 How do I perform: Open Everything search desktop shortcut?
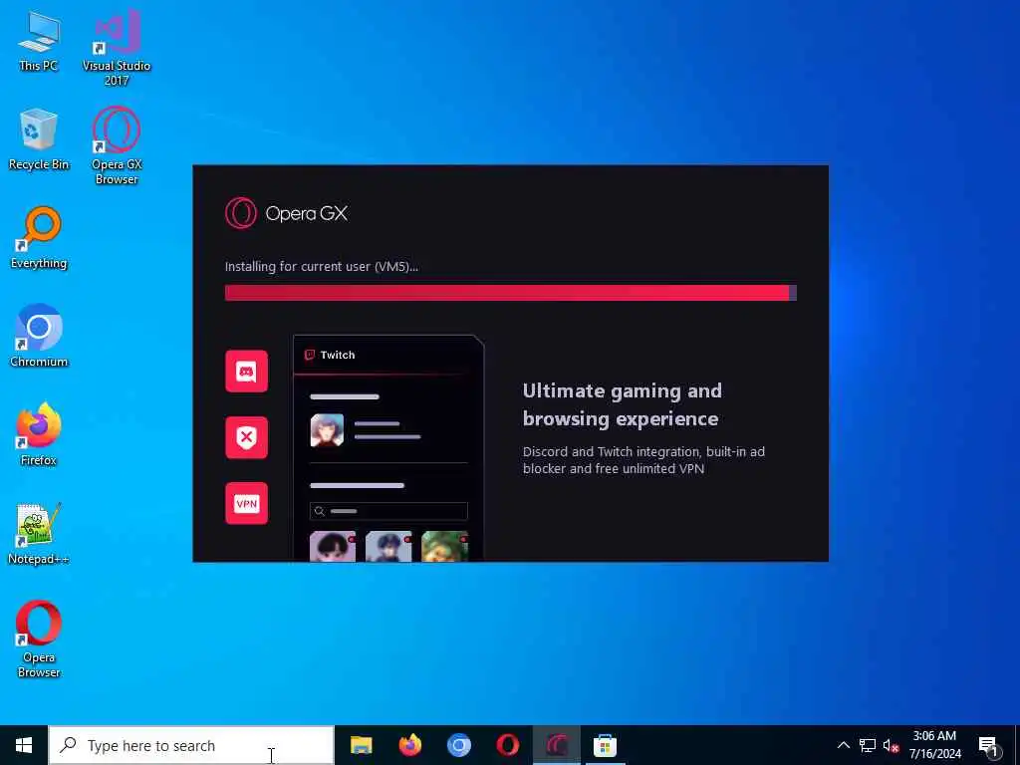click(x=39, y=238)
